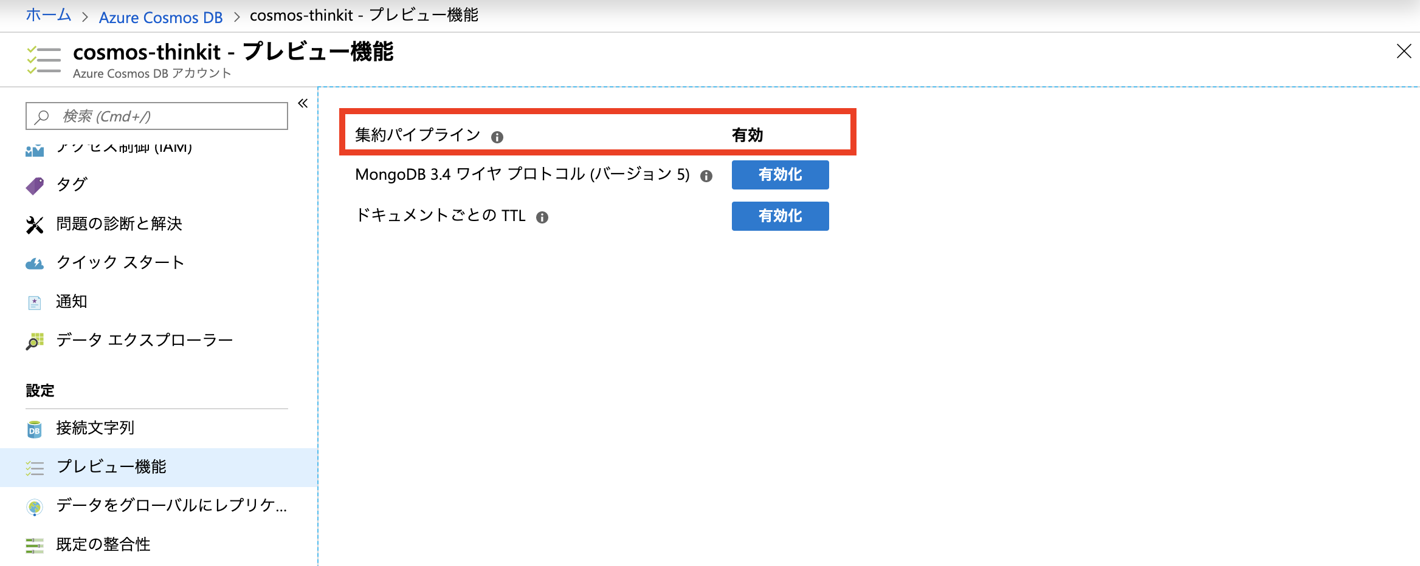Screen dimensions: 1420x566
Task: Select プレビュー機能 in the sidebar
Action: click(x=159, y=467)
